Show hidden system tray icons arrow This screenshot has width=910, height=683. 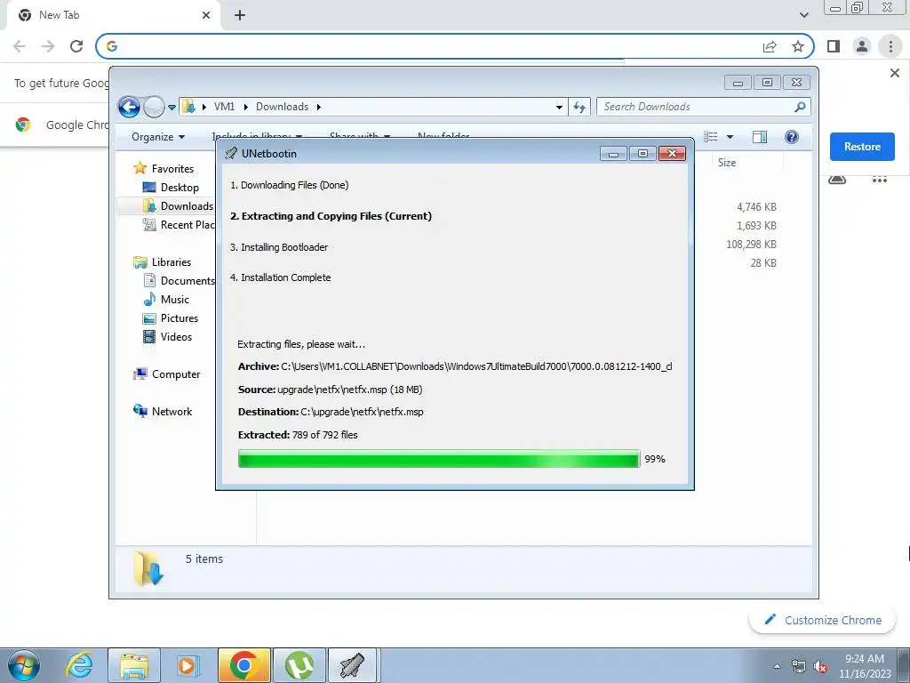(x=777, y=666)
